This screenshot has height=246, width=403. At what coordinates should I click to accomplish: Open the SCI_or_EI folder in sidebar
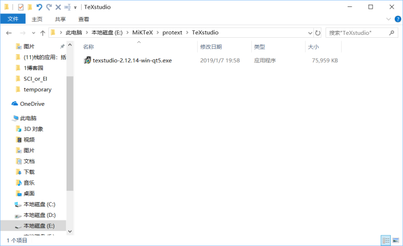[35, 79]
